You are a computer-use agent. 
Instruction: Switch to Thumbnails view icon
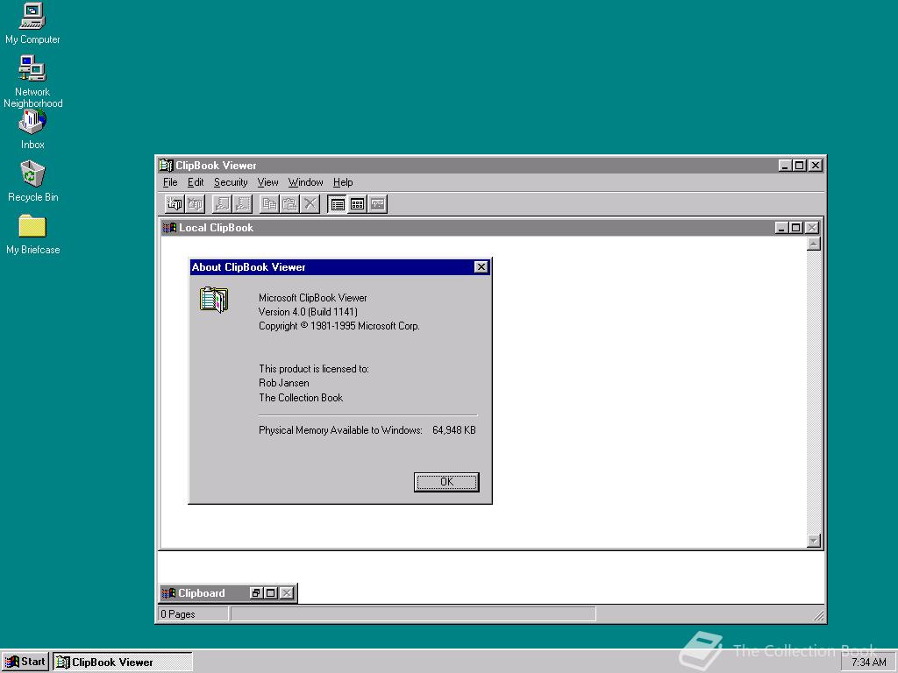click(358, 203)
